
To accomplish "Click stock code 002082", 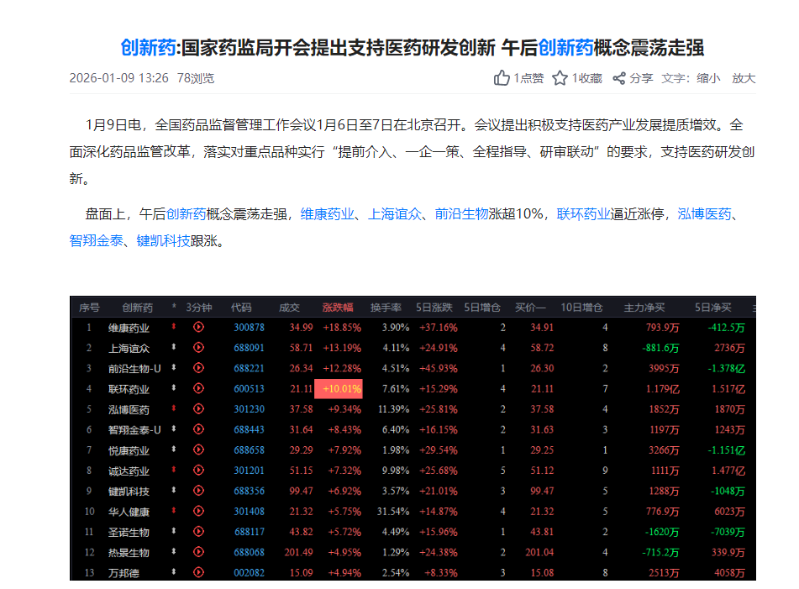I will point(250,573).
